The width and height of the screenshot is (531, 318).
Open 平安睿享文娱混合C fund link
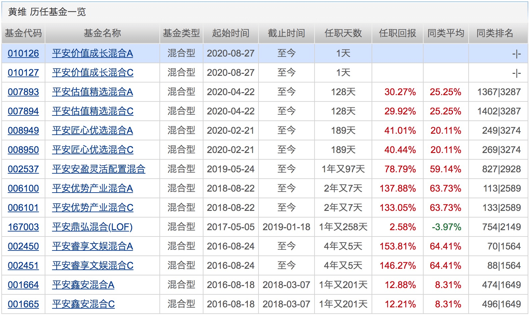coord(93,265)
